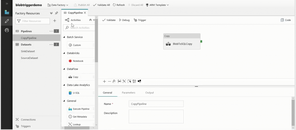Focus the Search Activities field
The image size is (296, 130).
pyautogui.click(x=79, y=28)
